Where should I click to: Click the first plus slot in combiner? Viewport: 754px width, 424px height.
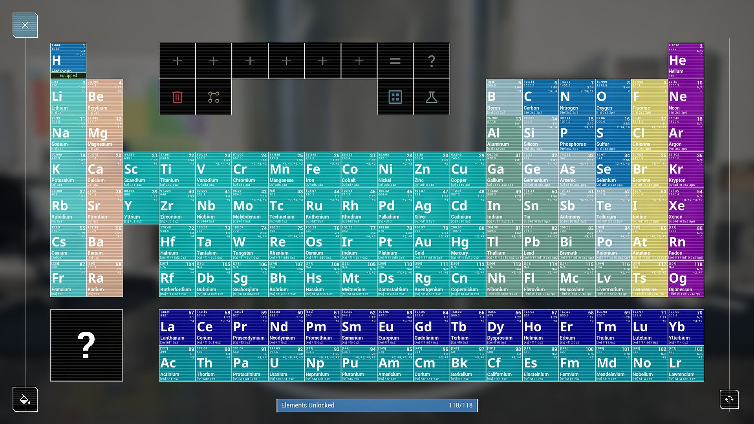(177, 61)
